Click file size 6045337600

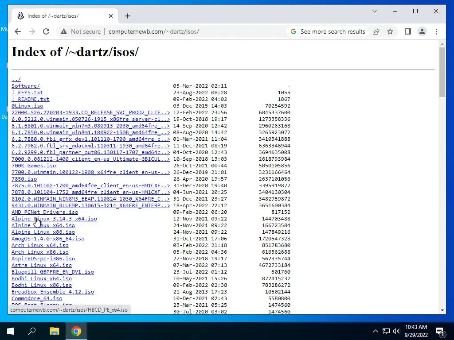click(x=274, y=112)
